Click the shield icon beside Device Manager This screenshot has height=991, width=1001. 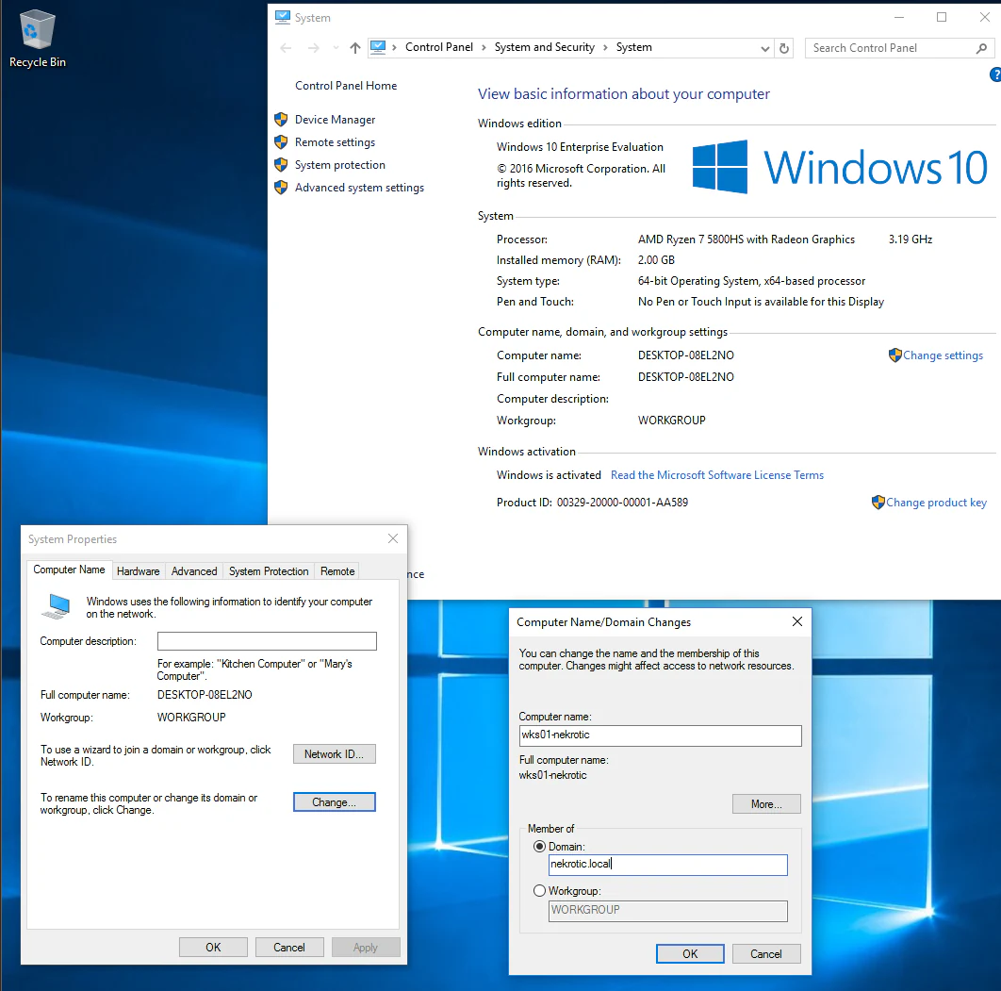tap(281, 120)
